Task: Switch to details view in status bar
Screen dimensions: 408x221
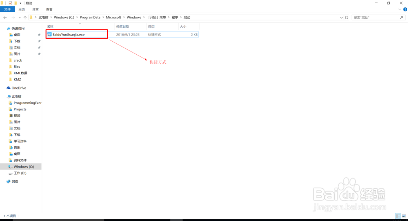Action: point(398,216)
